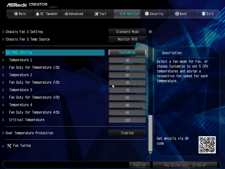Select the Temperature 1 label
This screenshot has height=169, width=225.
[20, 60]
